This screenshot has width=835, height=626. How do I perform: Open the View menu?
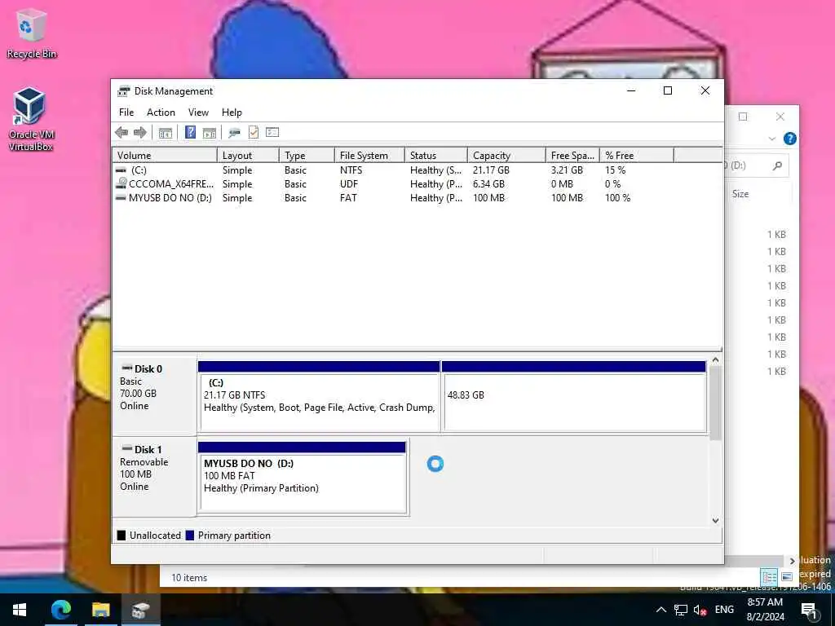[198, 112]
